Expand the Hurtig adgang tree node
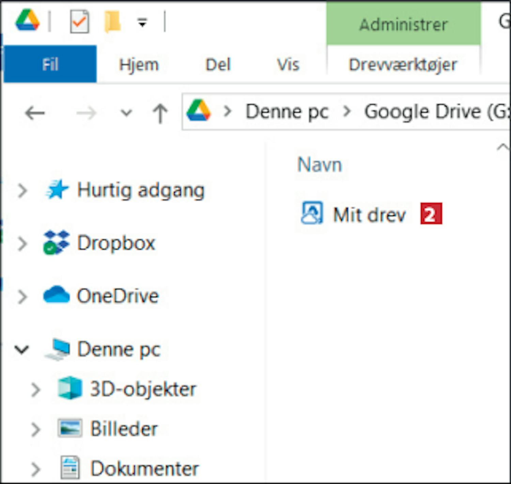This screenshot has height=484, width=511. click(x=22, y=190)
